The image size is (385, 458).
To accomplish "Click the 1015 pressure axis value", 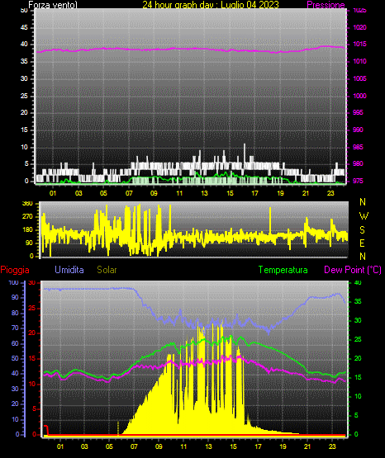I will [359, 44].
